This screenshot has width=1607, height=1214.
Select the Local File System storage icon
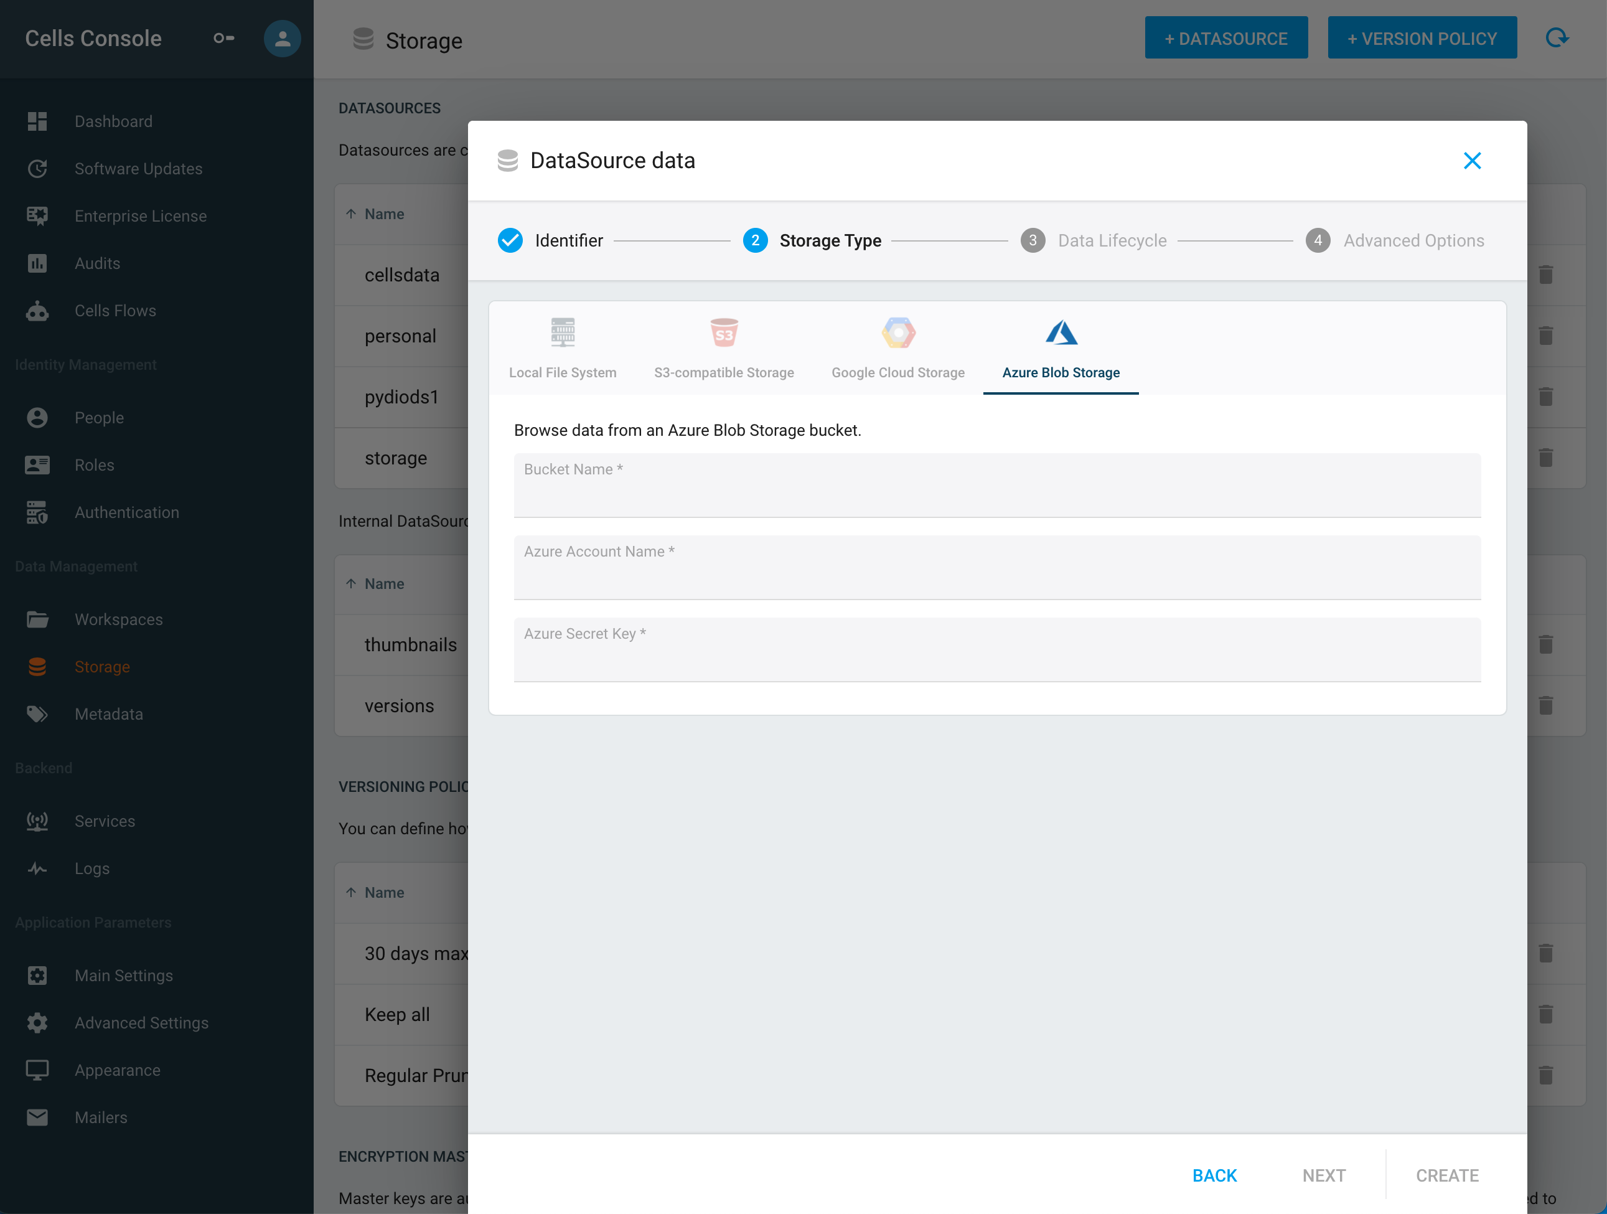tap(563, 333)
